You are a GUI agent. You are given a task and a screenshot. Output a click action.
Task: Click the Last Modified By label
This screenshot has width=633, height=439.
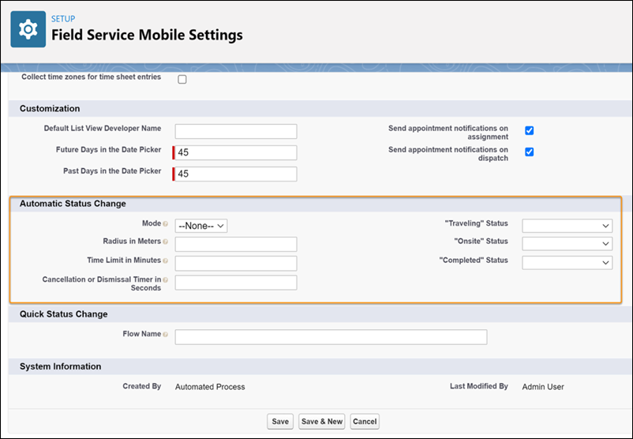pyautogui.click(x=479, y=386)
